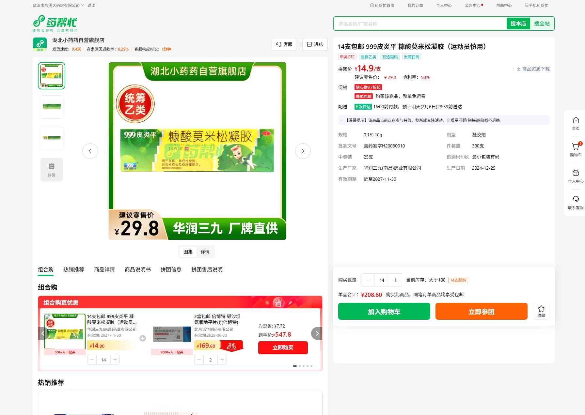Switch image viewer to 图集 view
Image resolution: width=585 pixels, height=415 pixels.
click(188, 252)
